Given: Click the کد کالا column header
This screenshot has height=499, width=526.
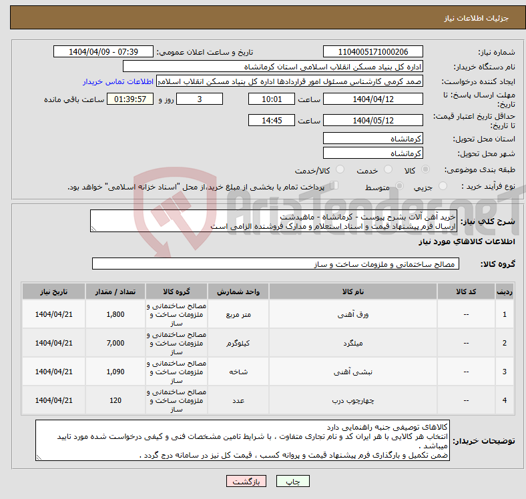Looking at the screenshot, I should [466, 292].
